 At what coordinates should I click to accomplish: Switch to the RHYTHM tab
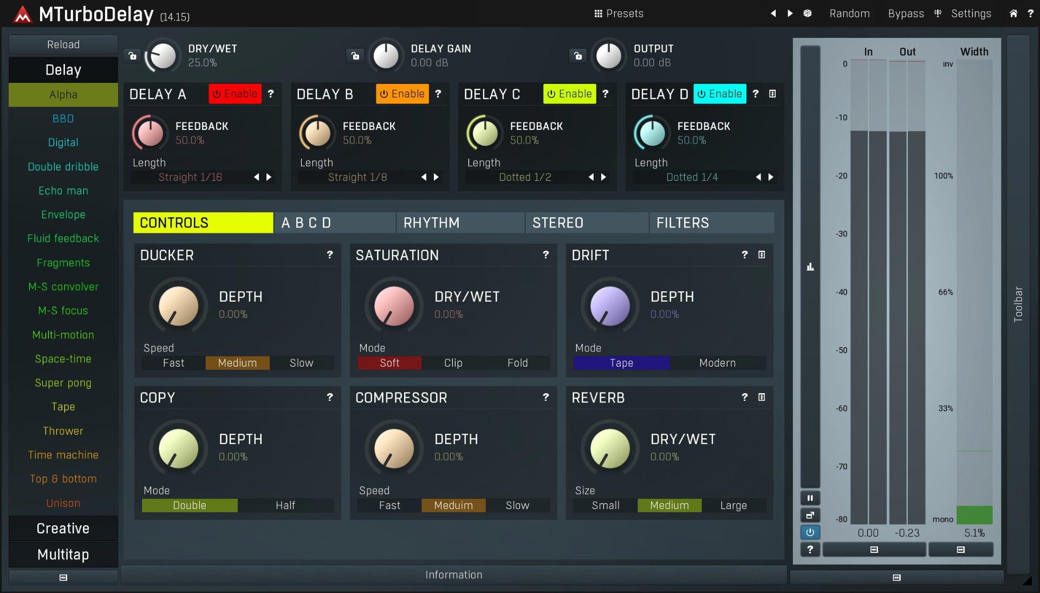(x=460, y=223)
